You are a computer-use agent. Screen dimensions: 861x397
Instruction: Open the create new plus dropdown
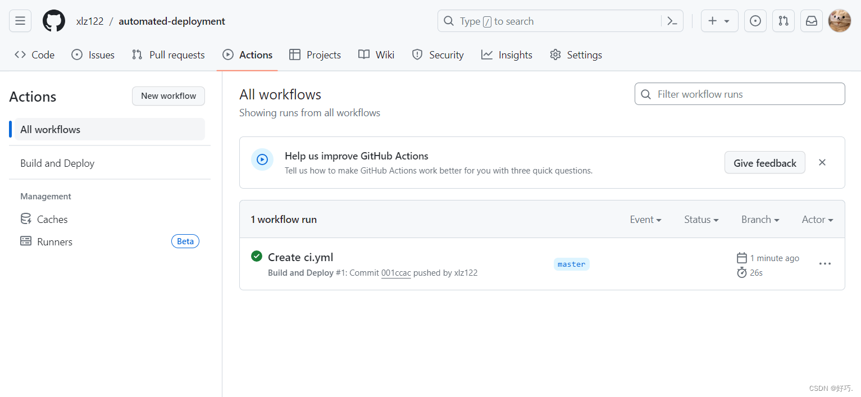click(719, 21)
